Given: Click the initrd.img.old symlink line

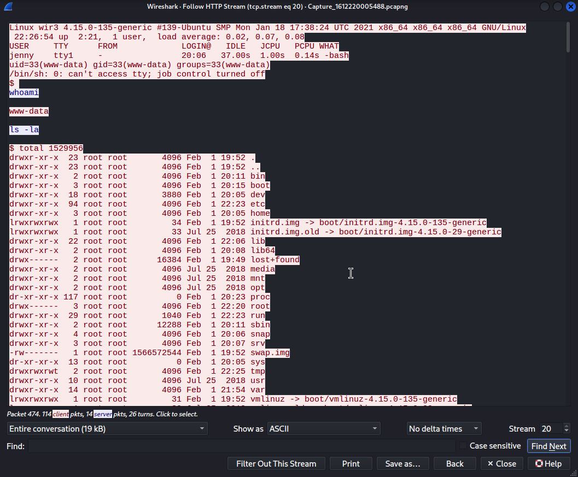Looking at the screenshot, I should (255, 232).
